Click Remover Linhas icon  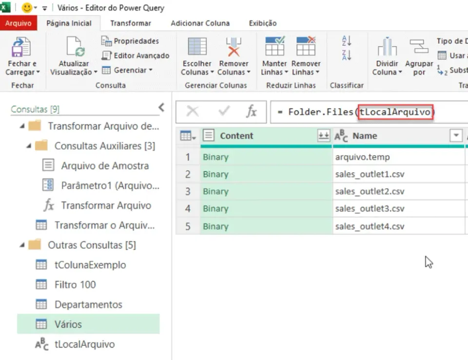click(x=306, y=46)
